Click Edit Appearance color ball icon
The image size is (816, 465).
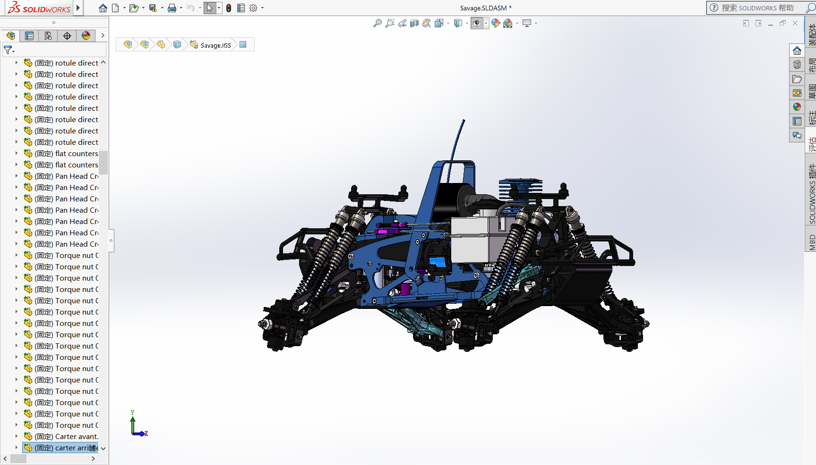[495, 23]
